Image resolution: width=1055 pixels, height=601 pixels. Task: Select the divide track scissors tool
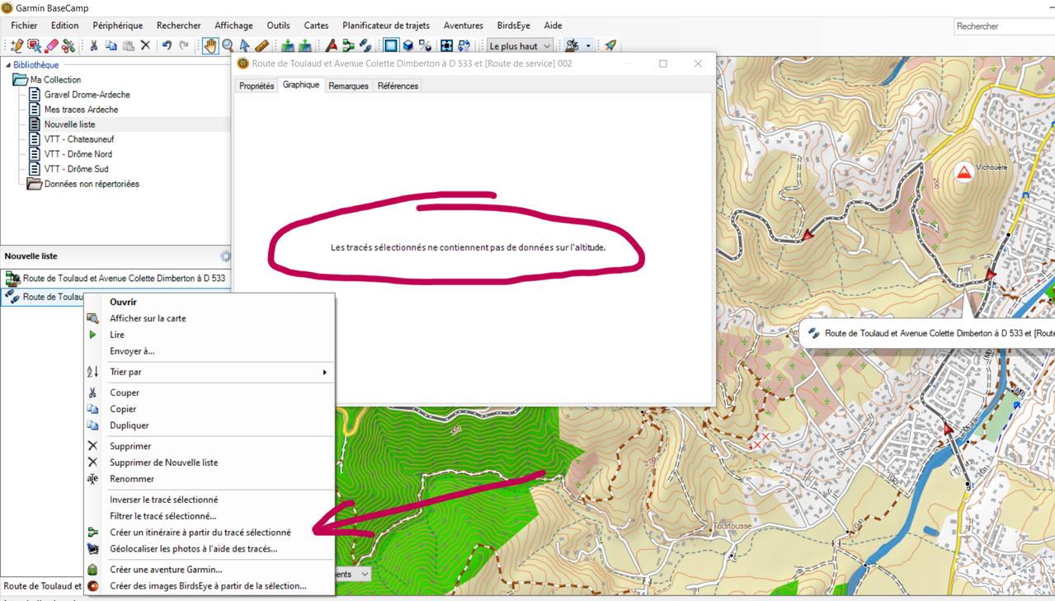coord(68,46)
